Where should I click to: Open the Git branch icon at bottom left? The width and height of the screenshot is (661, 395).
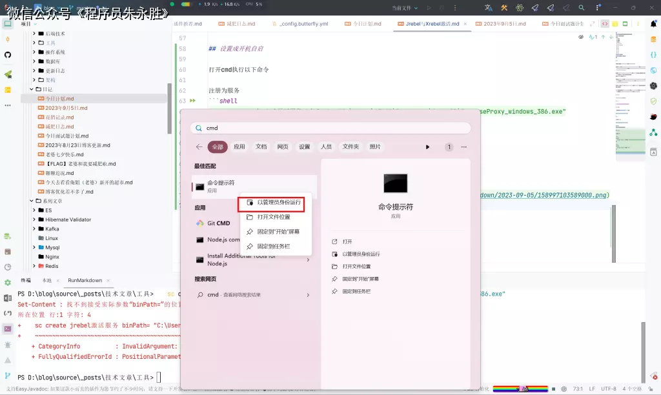(8, 375)
